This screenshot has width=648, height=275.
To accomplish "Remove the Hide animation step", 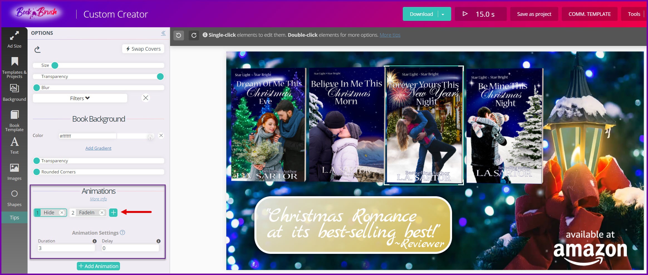I will point(62,213).
